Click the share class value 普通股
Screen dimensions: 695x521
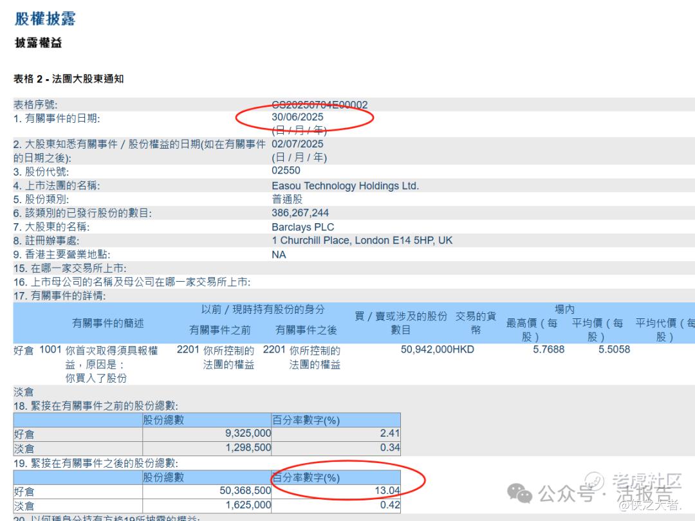tap(287, 199)
